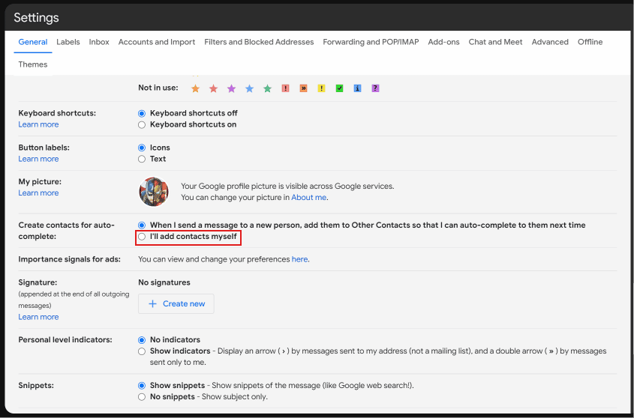Pick the purple question mark icon
Image resolution: width=634 pixels, height=418 pixels.
click(x=376, y=88)
